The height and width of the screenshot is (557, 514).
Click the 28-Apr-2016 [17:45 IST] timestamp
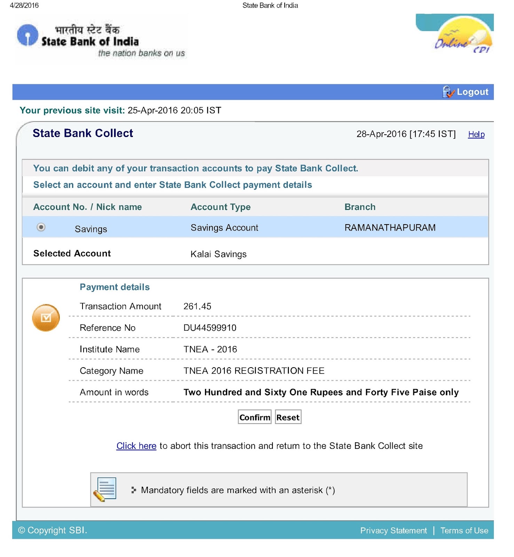(406, 134)
